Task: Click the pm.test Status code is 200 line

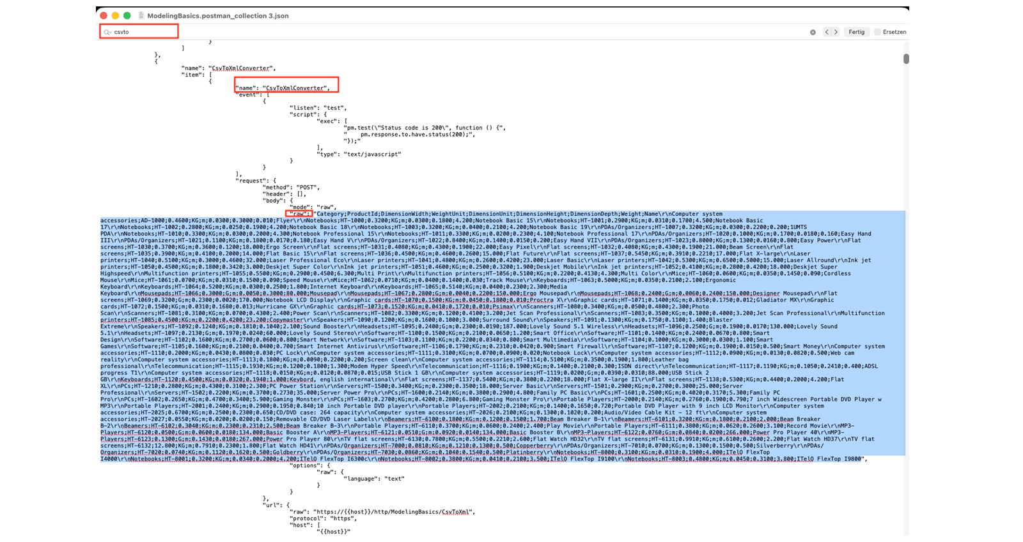Action: [425, 128]
